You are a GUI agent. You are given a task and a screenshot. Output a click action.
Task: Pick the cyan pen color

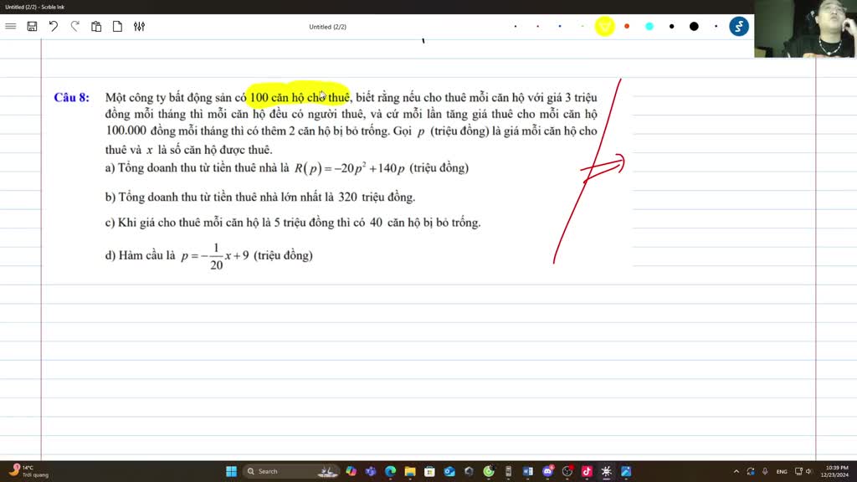pos(649,27)
